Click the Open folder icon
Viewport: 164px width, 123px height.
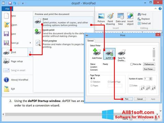click(6, 25)
